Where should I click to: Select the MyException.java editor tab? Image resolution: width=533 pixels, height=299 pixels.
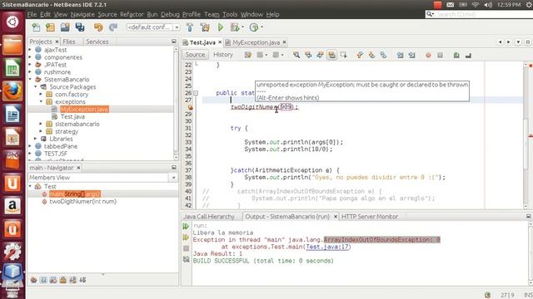[x=256, y=42]
